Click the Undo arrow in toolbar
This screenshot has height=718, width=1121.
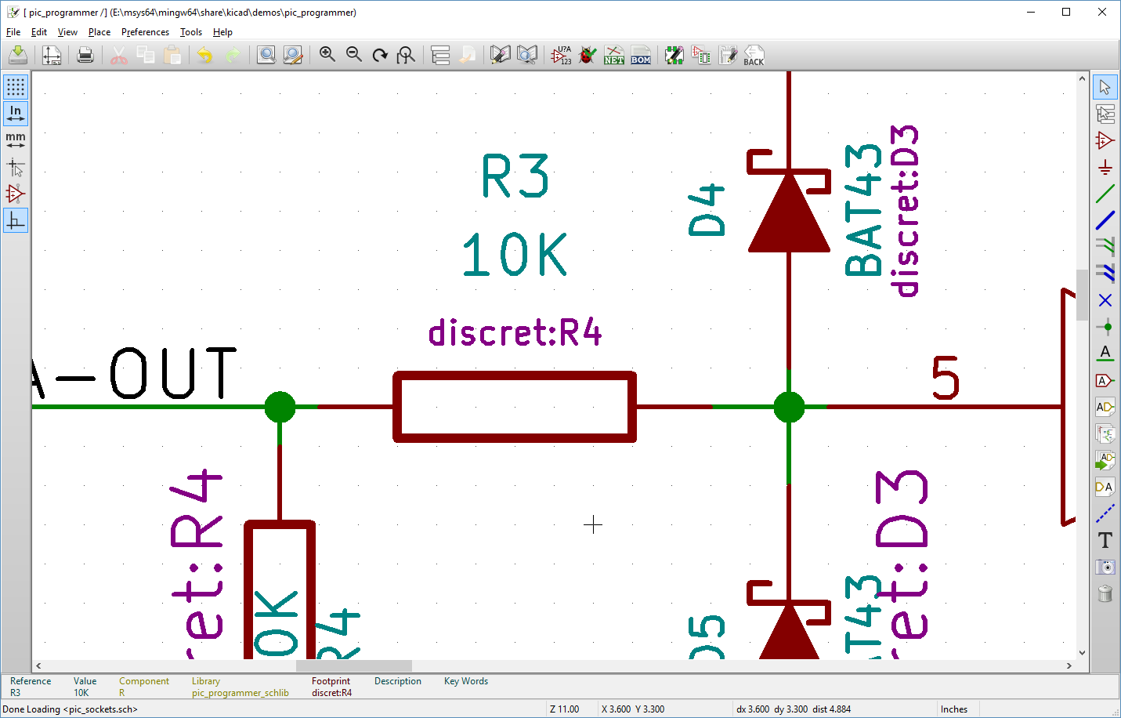pyautogui.click(x=204, y=55)
